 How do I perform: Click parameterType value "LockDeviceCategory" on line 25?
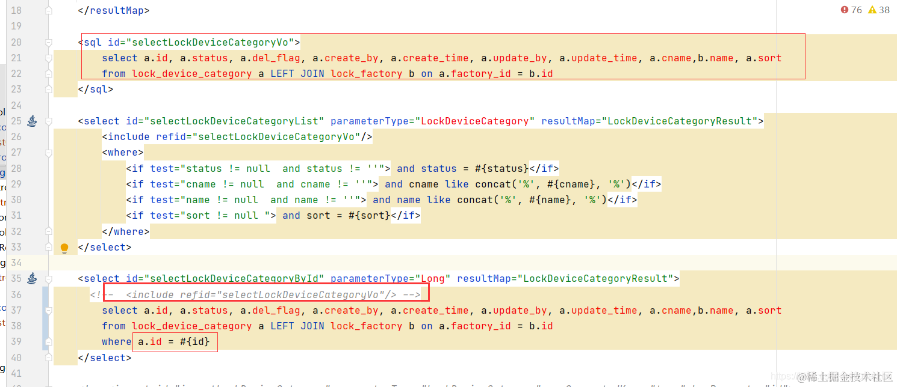pyautogui.click(x=474, y=121)
